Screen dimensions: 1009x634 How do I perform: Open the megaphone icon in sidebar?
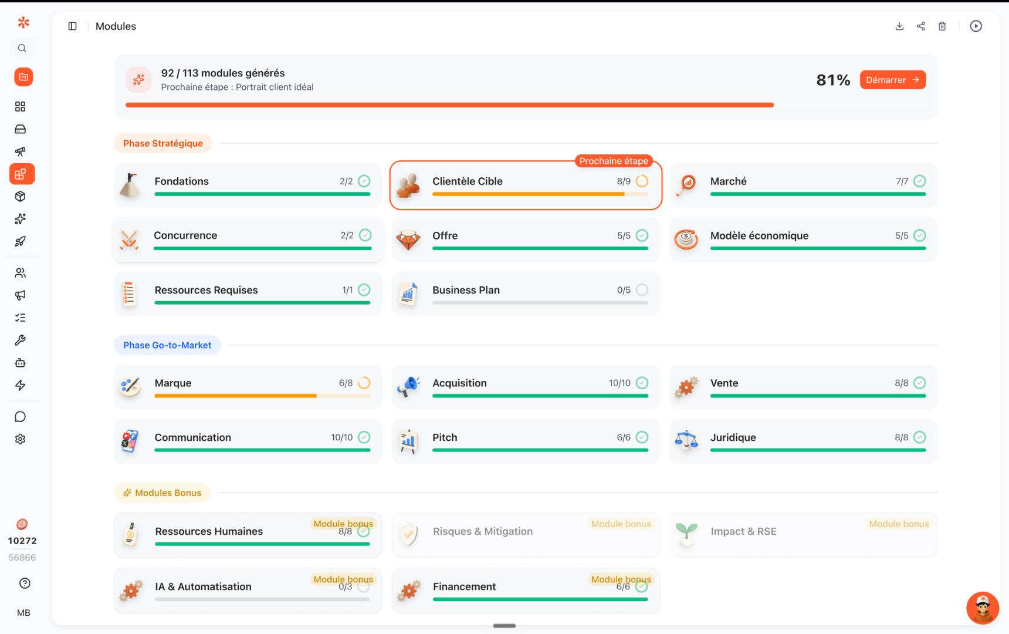pyautogui.click(x=21, y=295)
